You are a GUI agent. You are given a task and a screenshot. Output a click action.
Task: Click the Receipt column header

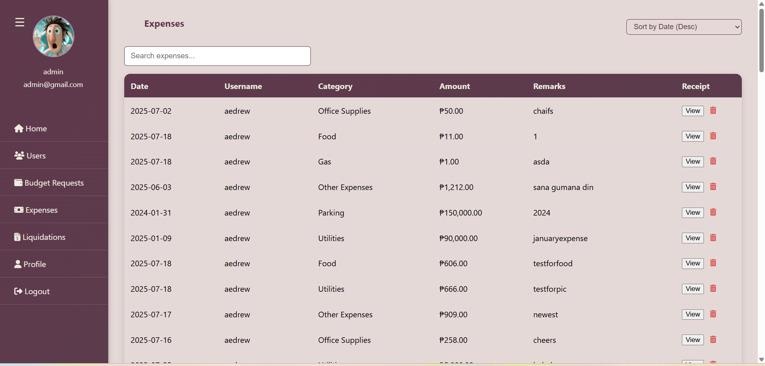[x=696, y=86]
